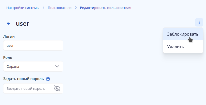Image resolution: width=206 pixels, height=105 pixels.
Task: Expand the Роль dropdown arrow
Action: tap(57, 66)
